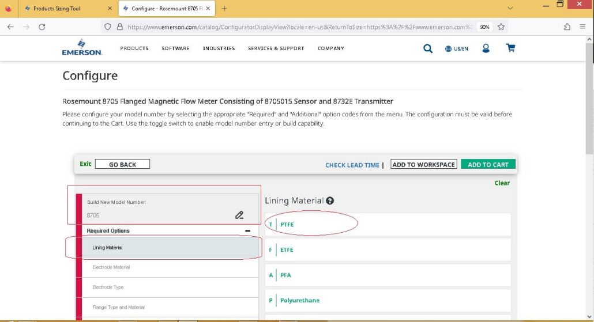Click the Exit link

tap(85, 164)
